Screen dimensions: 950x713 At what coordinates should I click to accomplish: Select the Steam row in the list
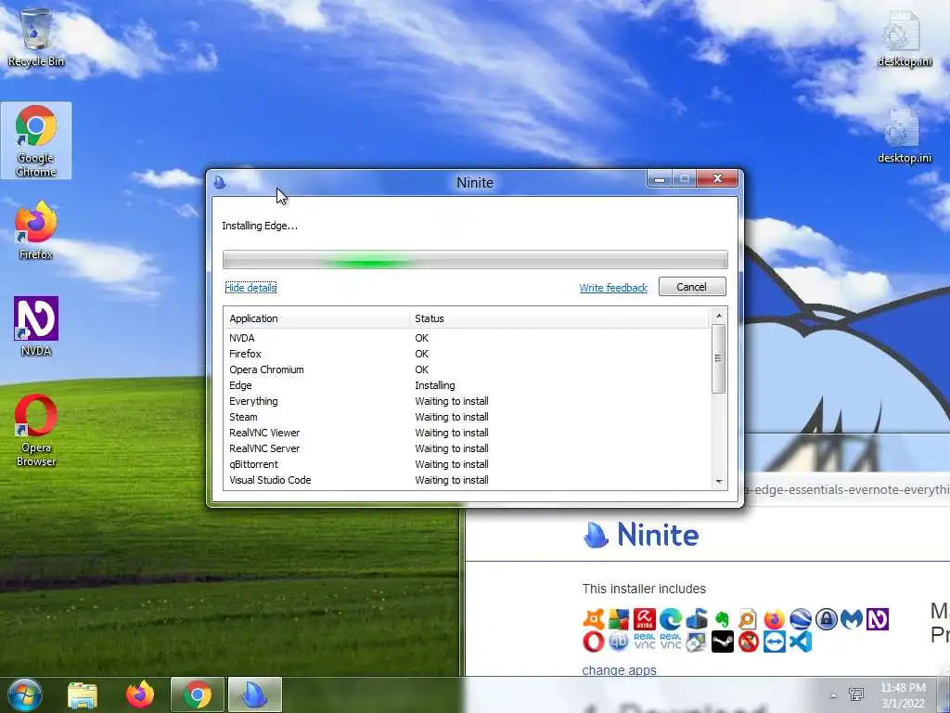(x=467, y=417)
